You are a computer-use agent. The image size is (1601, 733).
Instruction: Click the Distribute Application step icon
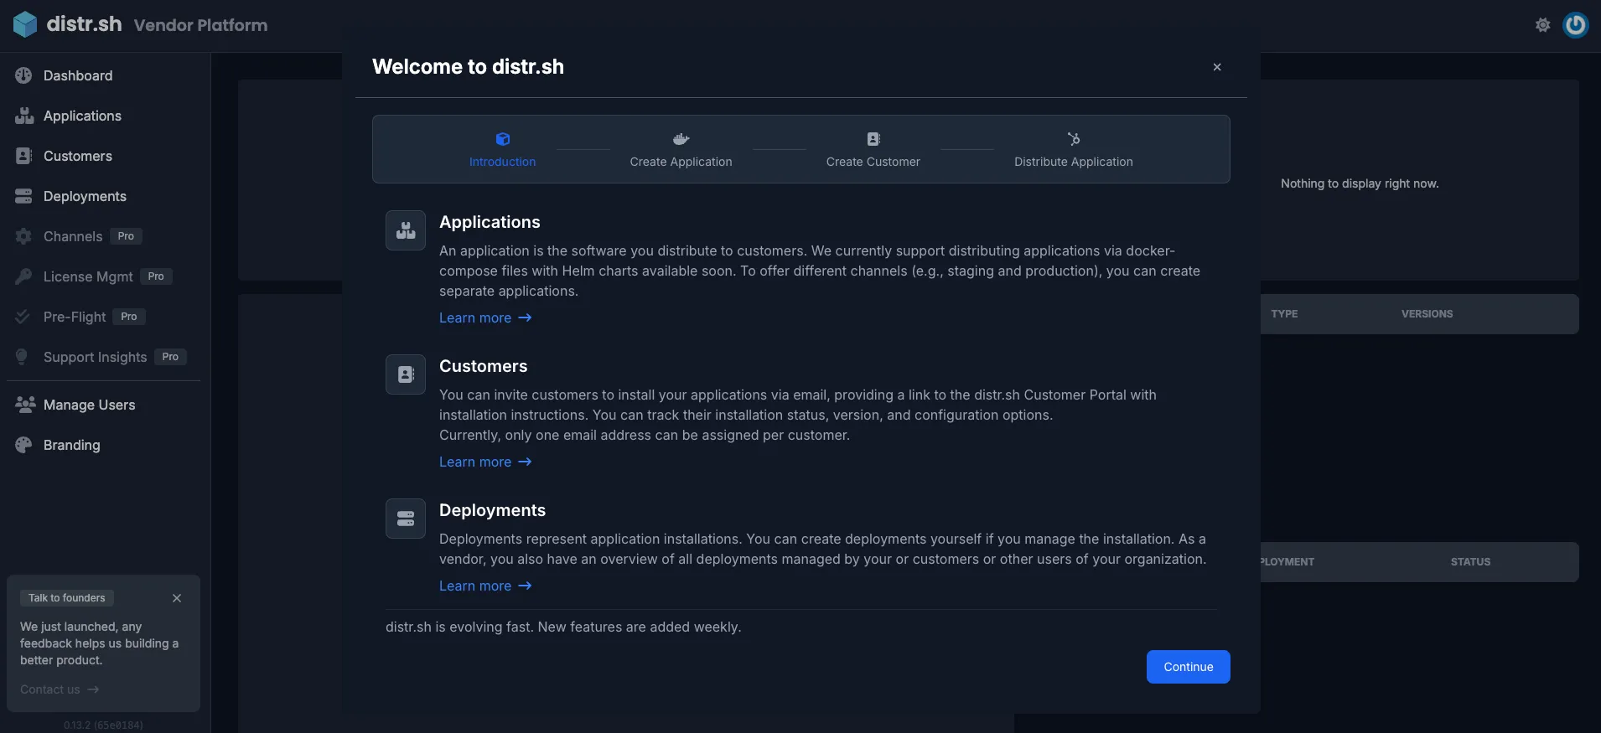(x=1074, y=139)
